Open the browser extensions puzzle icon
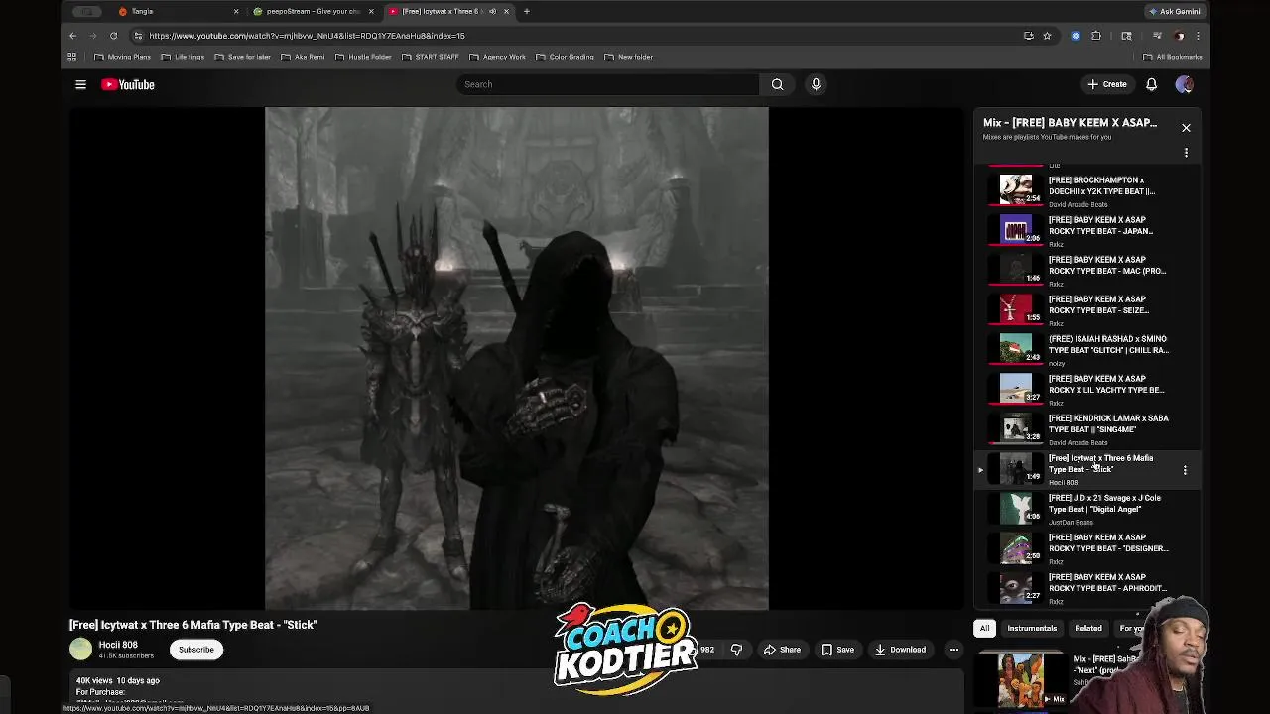Image resolution: width=1270 pixels, height=714 pixels. [x=1096, y=36]
